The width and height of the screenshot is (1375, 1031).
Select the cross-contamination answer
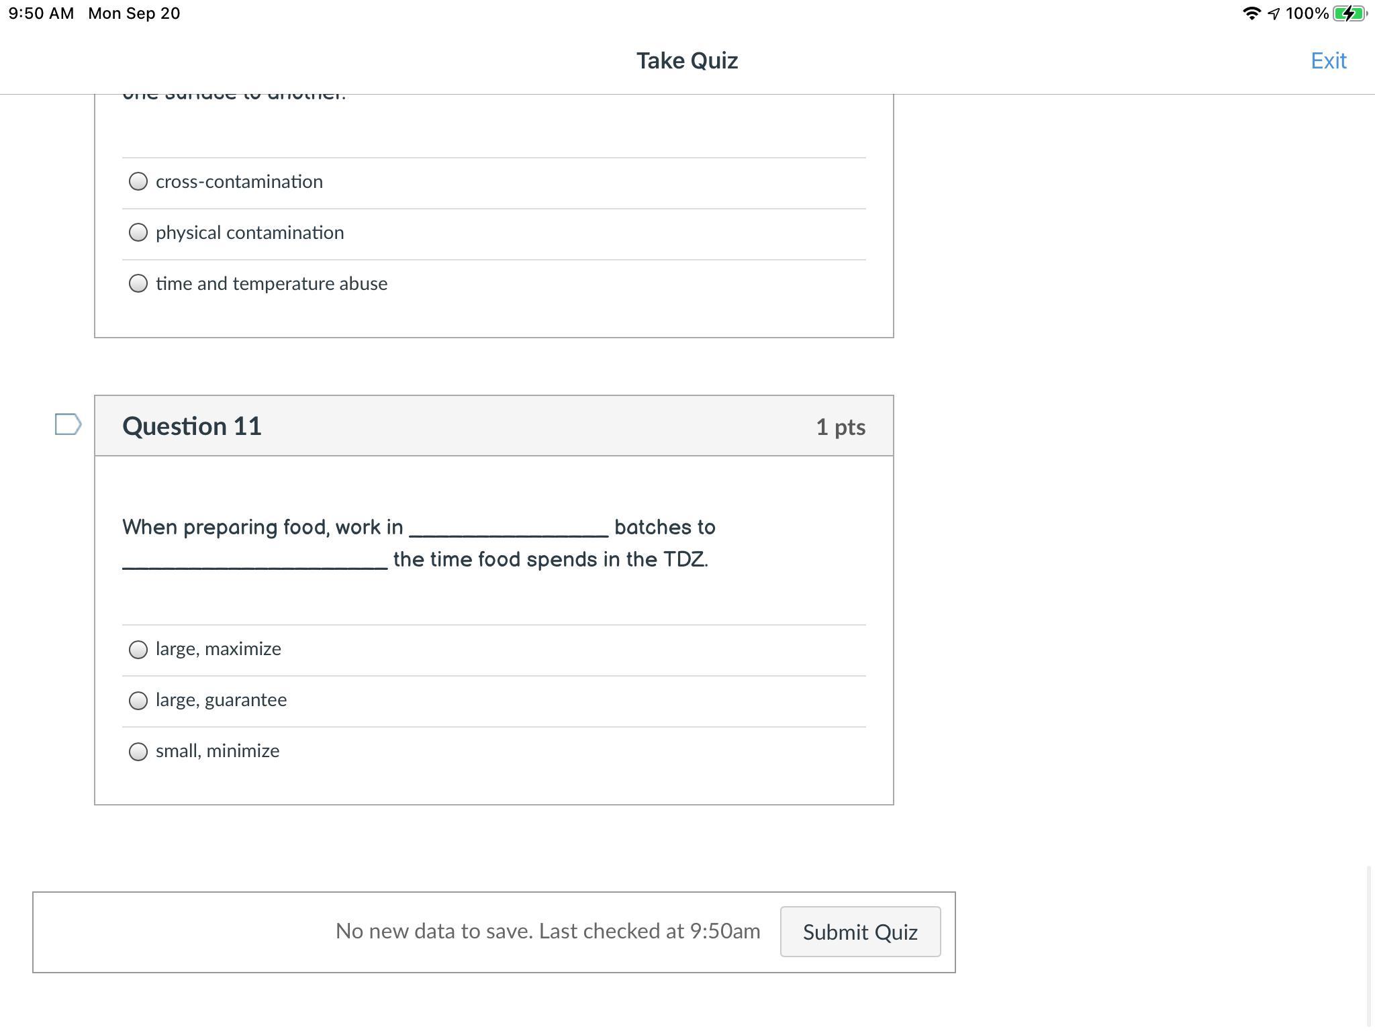tap(138, 182)
